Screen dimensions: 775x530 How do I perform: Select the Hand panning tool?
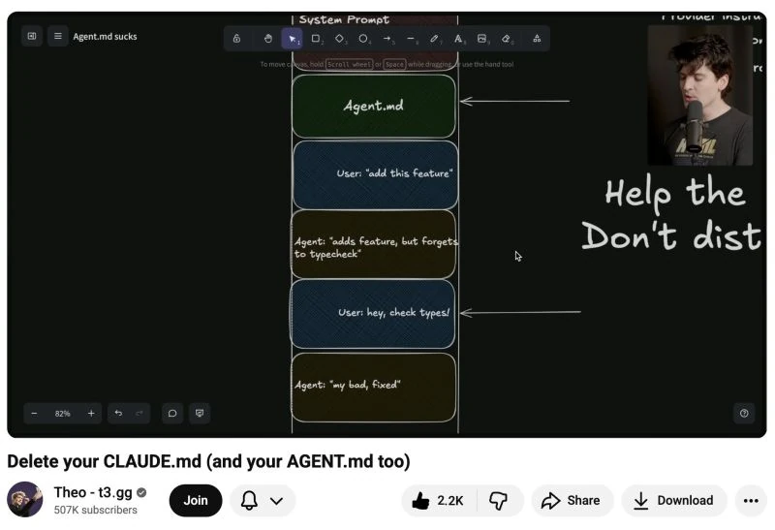pyautogui.click(x=268, y=39)
